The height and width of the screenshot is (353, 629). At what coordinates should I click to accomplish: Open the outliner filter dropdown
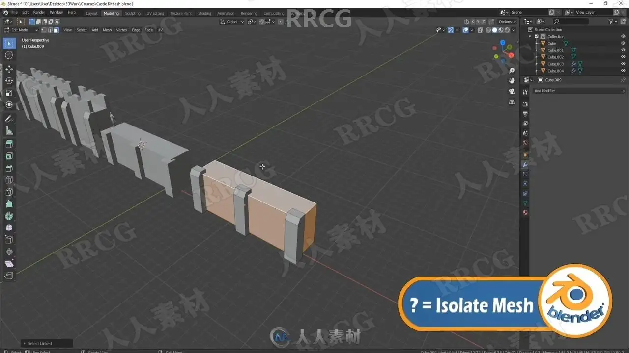click(613, 21)
